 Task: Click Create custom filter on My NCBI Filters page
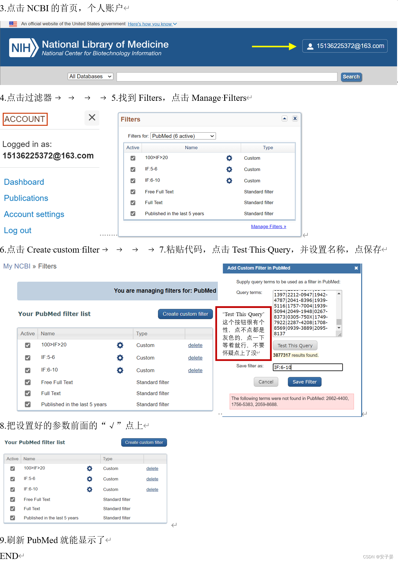185,314
